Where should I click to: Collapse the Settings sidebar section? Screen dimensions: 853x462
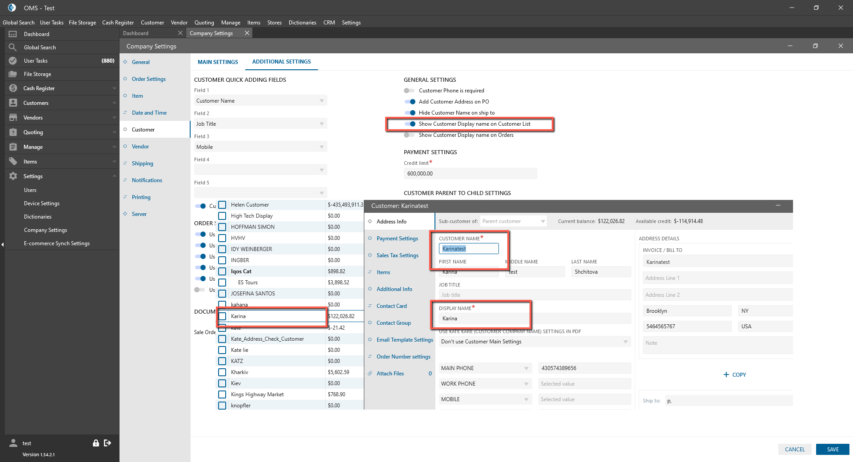click(x=114, y=176)
